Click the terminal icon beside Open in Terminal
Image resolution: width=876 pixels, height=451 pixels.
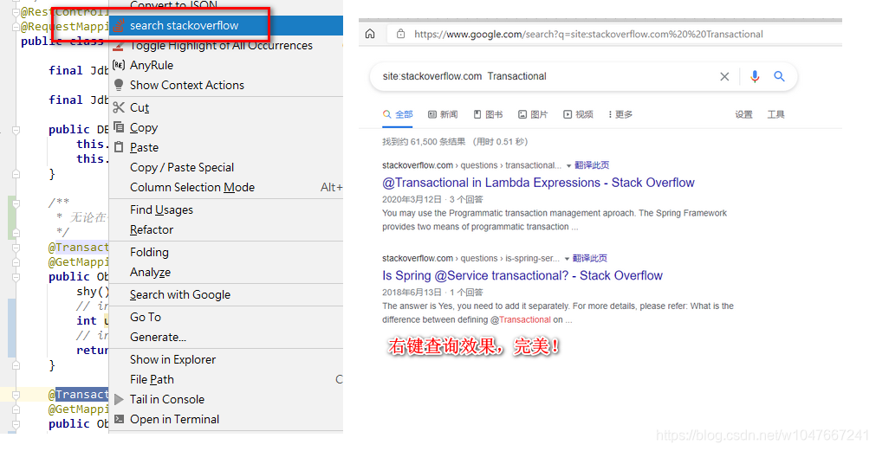pyautogui.click(x=119, y=419)
